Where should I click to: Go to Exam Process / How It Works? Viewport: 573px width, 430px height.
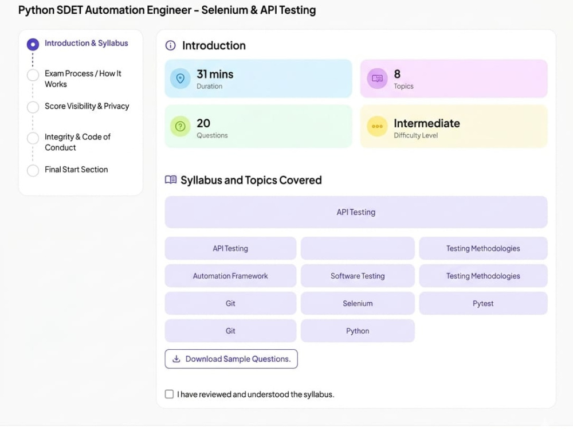[x=83, y=79]
